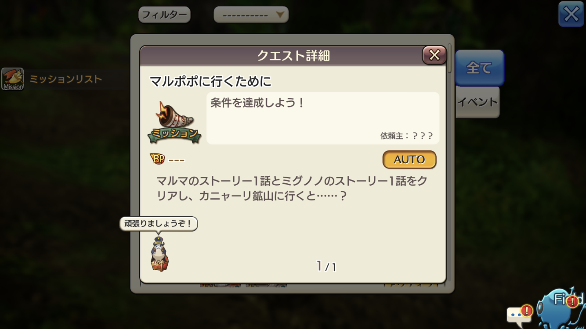586x329 pixels.
Task: Click the フィルター button
Action: click(x=164, y=15)
